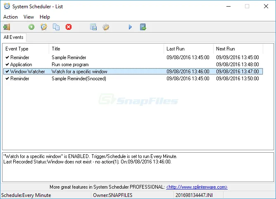The height and width of the screenshot is (199, 276).
Task: Add a new event with green plus
Action: (31, 27)
